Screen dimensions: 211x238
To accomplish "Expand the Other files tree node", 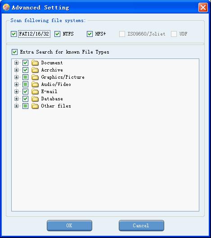I will (16, 106).
